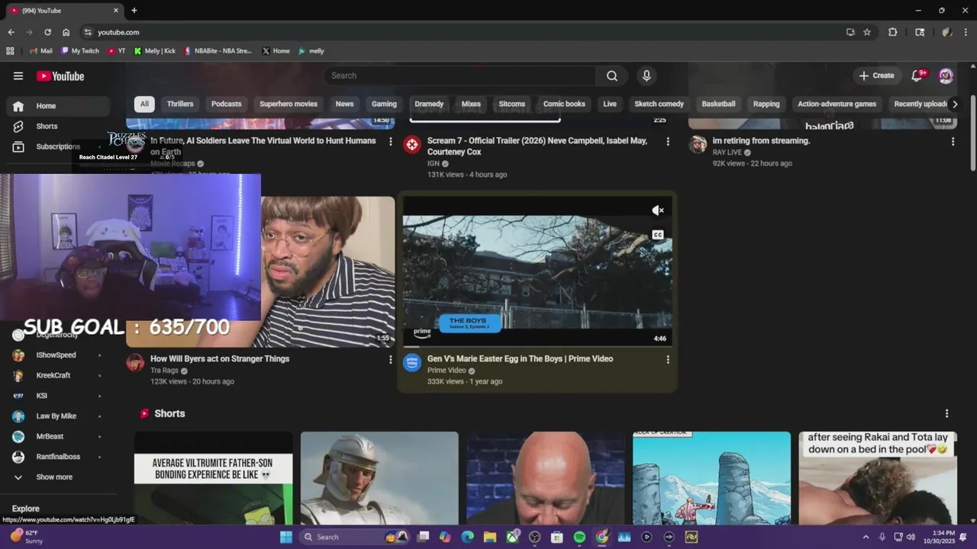This screenshot has height=549, width=977.
Task: Open Viltrumite father-son Short
Action: (214, 478)
